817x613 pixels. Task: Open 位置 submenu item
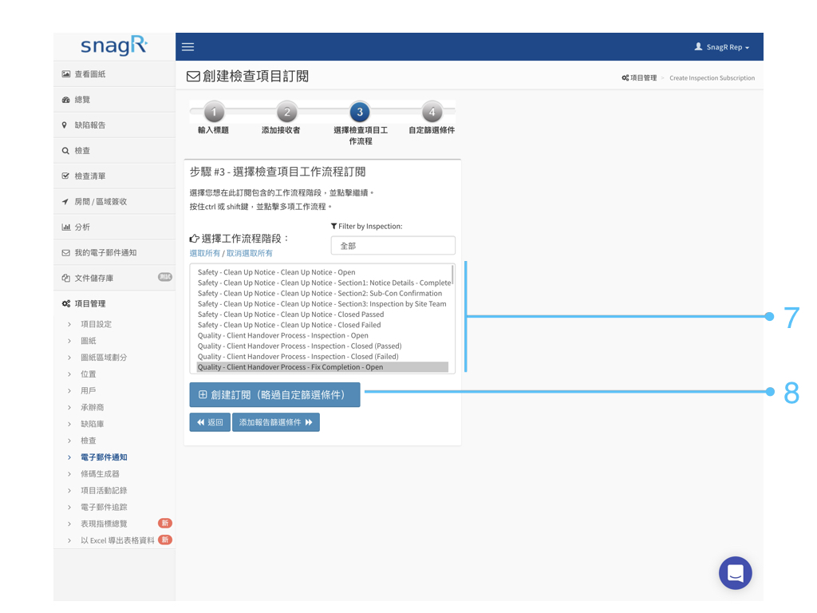tap(88, 374)
